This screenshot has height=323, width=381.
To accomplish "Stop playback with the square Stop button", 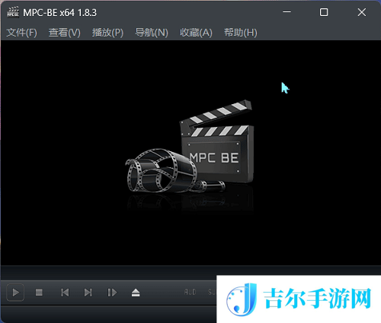I will (39, 293).
